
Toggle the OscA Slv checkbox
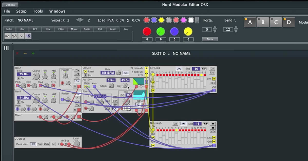pyautogui.click(x=19, y=78)
